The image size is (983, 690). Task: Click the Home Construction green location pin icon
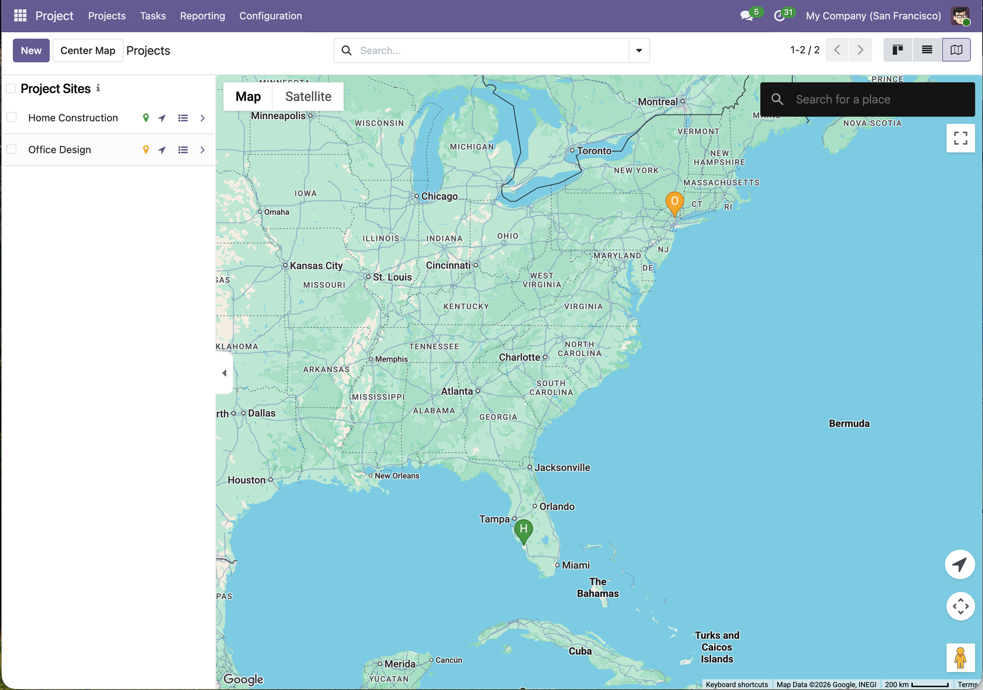pos(146,118)
